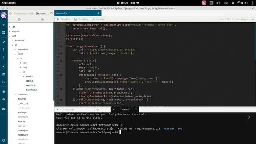The image size is (256, 144).
Task: Open the .bowerrc file
Action: pos(22,99)
